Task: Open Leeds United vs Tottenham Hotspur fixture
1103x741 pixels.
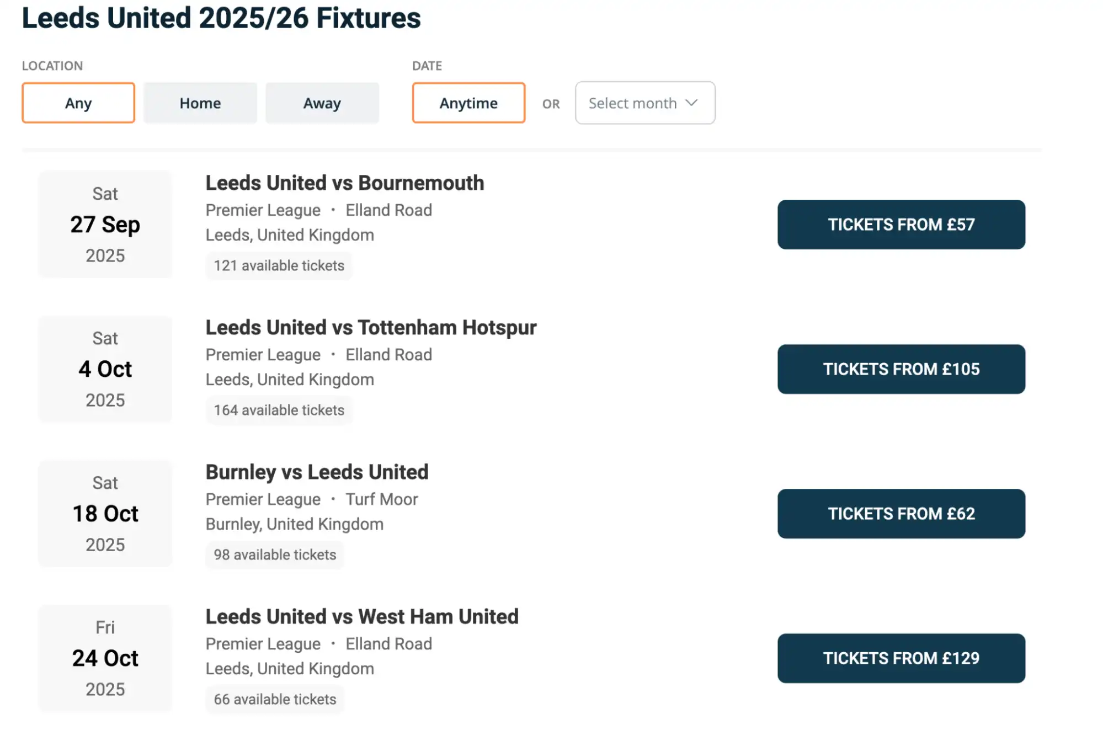Action: tap(370, 327)
